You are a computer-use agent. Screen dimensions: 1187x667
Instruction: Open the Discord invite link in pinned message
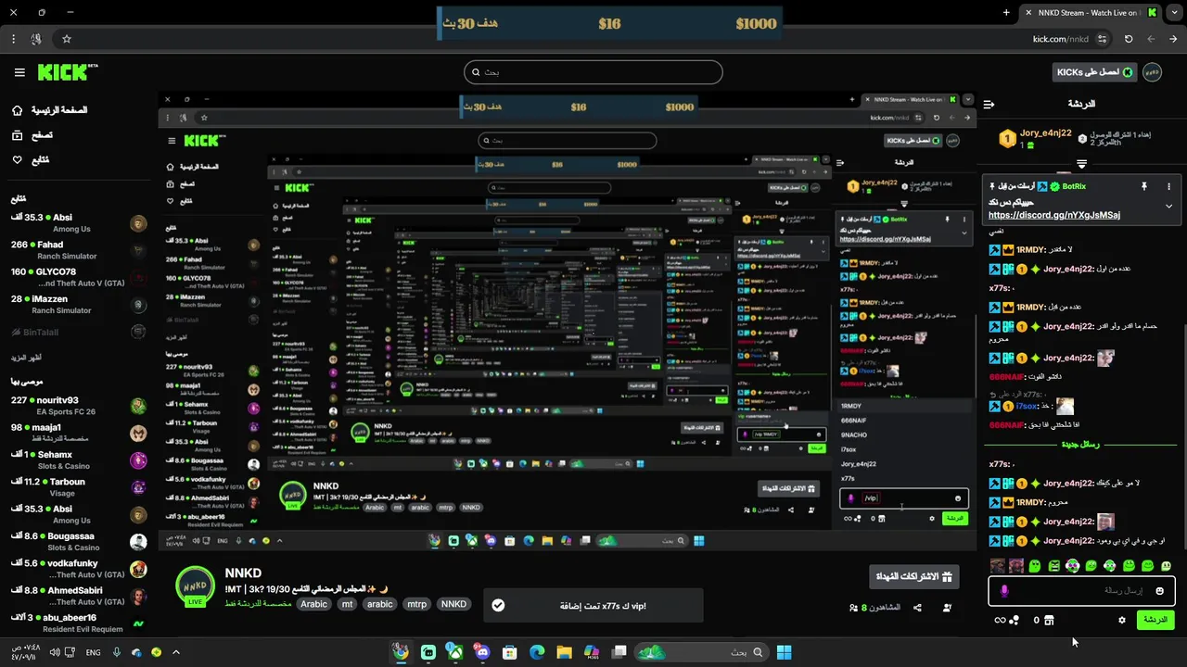click(1054, 215)
